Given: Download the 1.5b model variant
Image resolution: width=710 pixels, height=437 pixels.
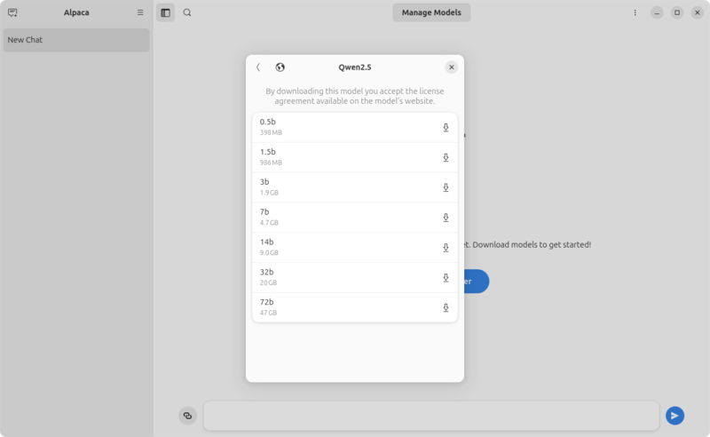Looking at the screenshot, I should click(446, 158).
